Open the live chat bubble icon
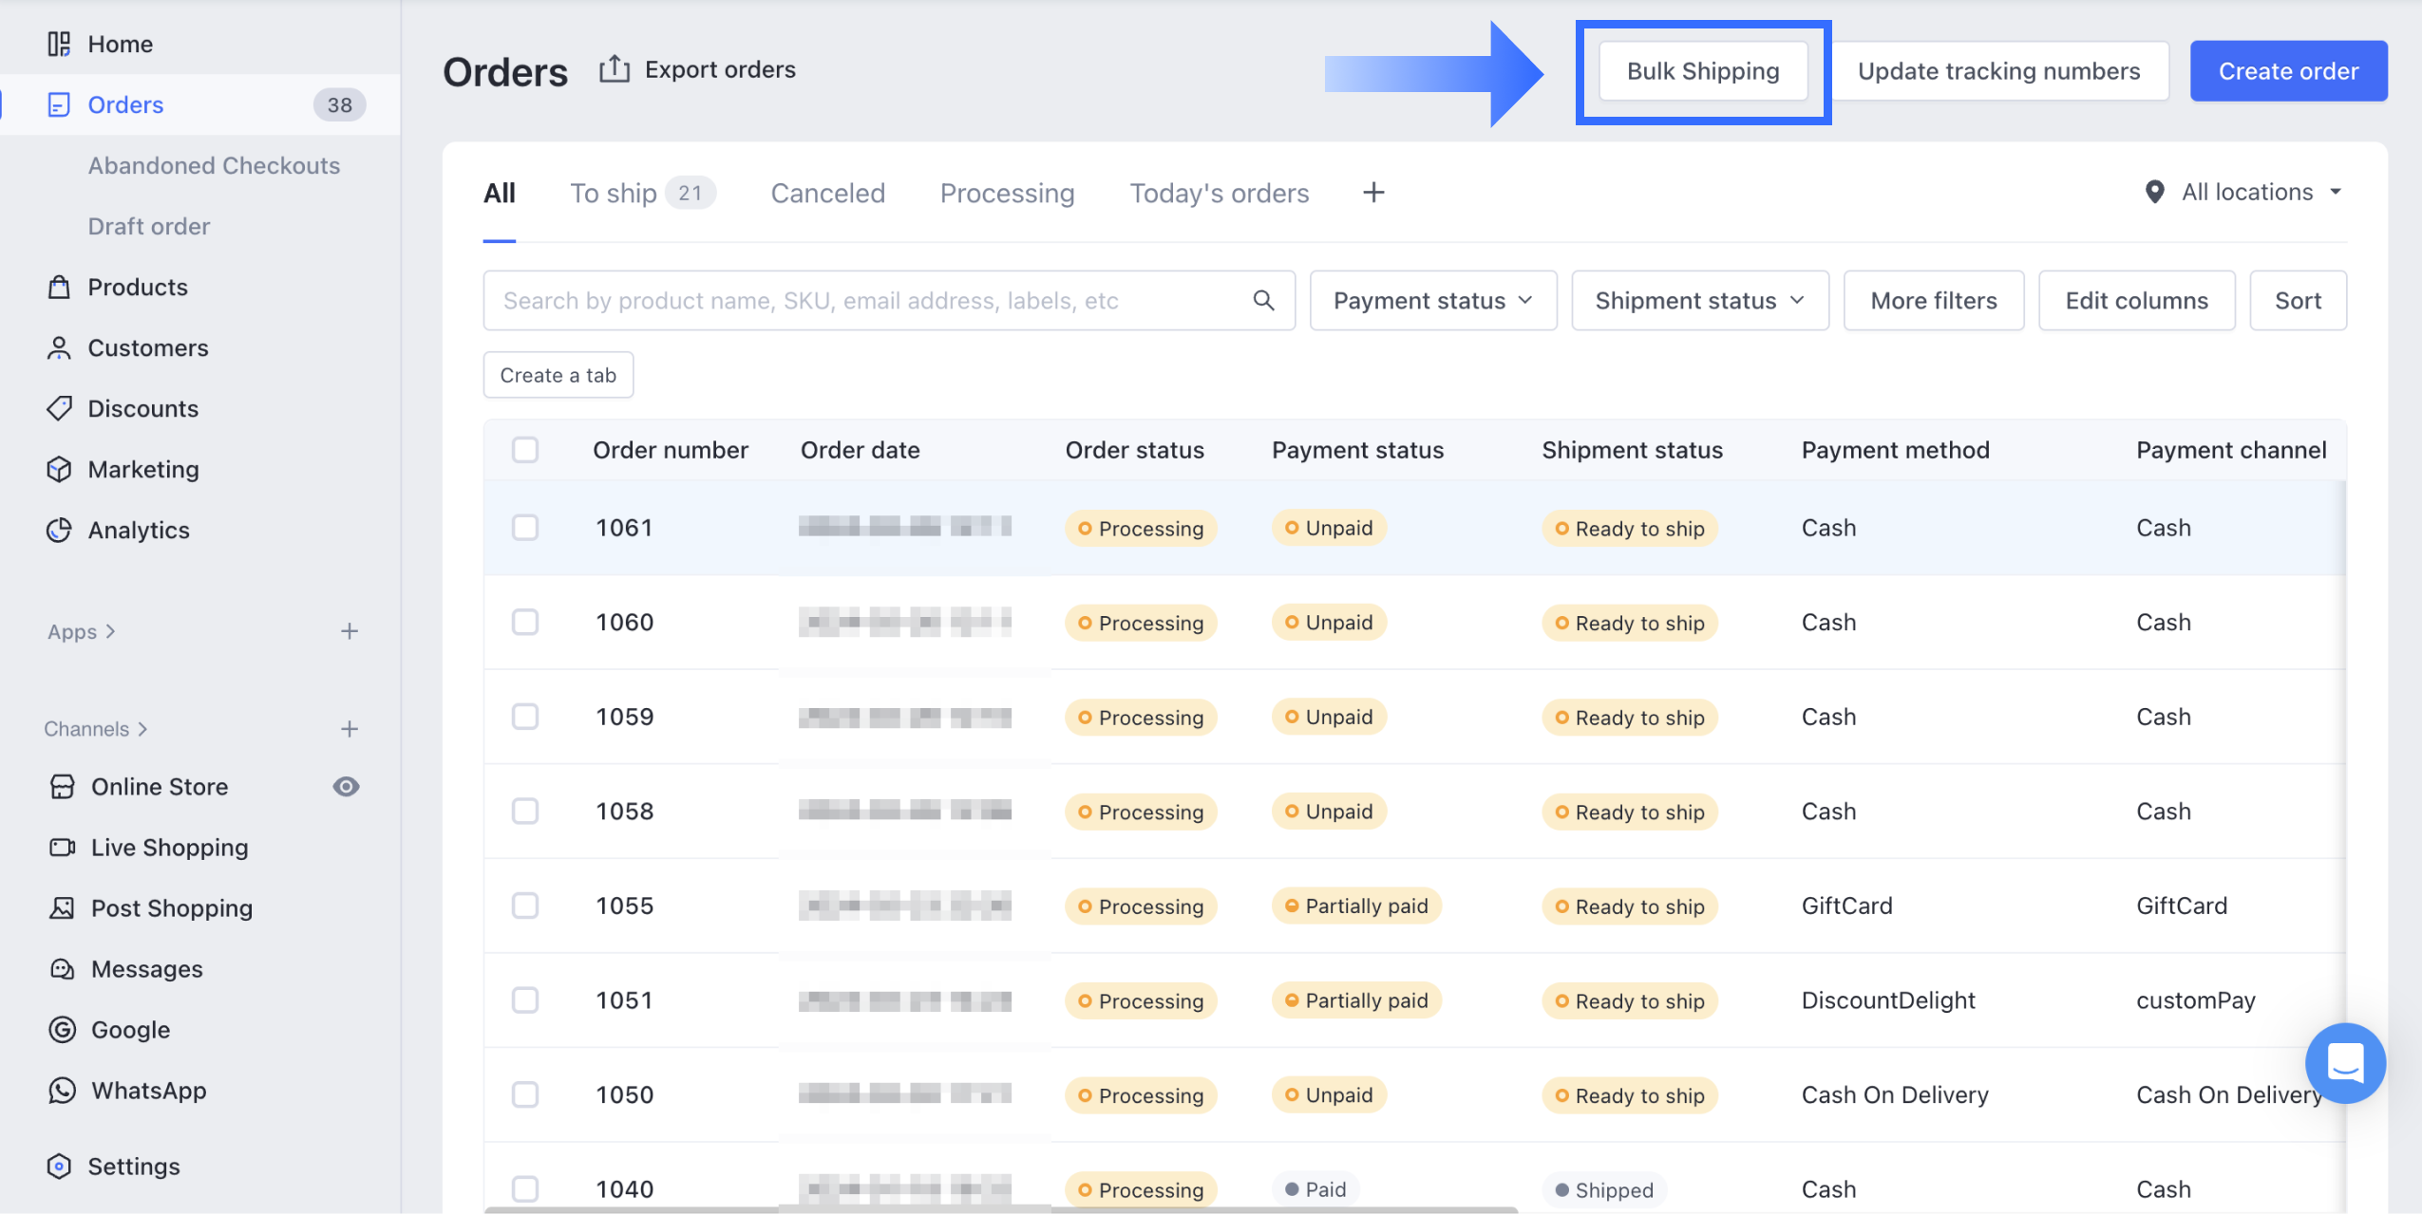Image resolution: width=2422 pixels, height=1214 pixels. coord(2344,1062)
